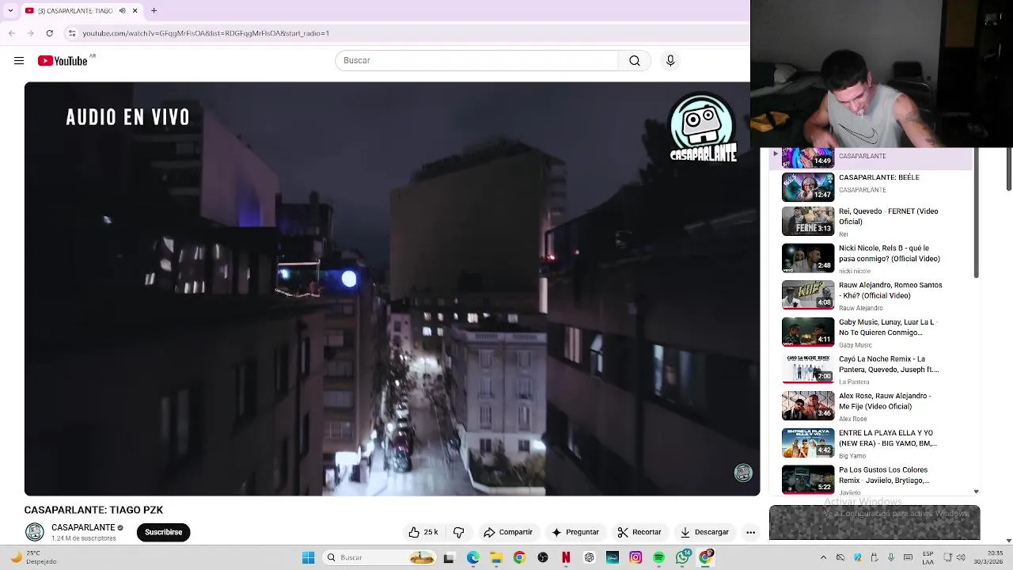Open Microsoft Edge from taskbar

click(472, 558)
